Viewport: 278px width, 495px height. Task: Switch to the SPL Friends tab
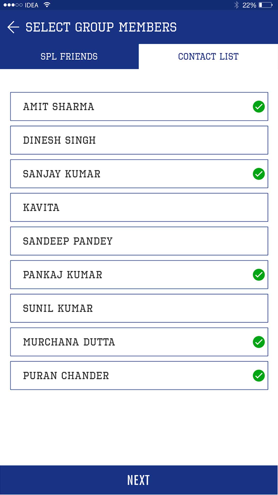coord(69,56)
